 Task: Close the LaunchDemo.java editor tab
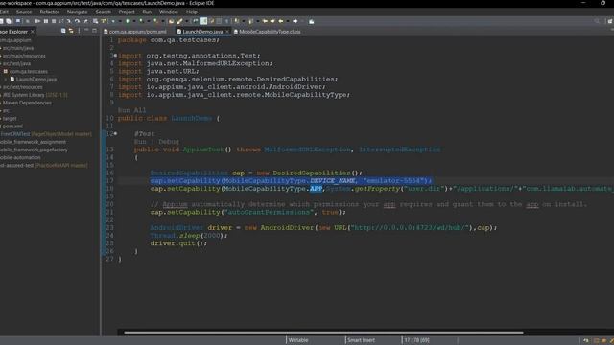pyautogui.click(x=227, y=32)
